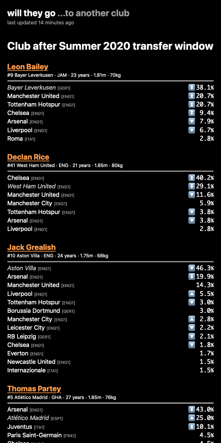This screenshot has width=221, height=443.
Task: Click the Club after Summer 2020 transfer window heading
Action: (110, 46)
